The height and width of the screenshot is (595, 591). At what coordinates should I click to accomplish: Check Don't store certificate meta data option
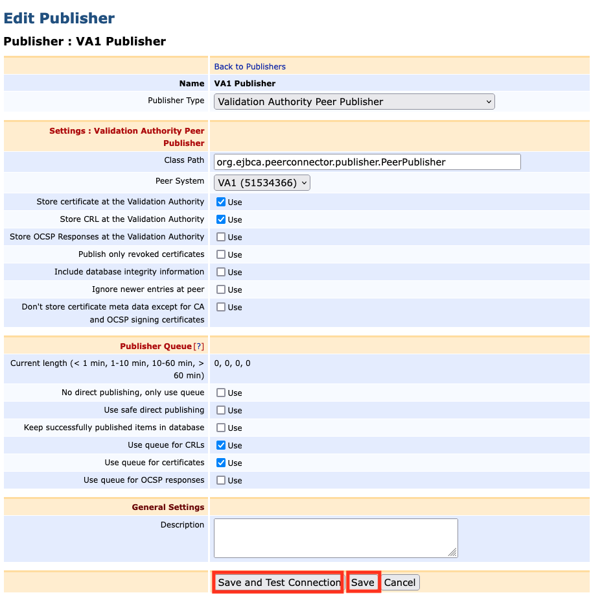pyautogui.click(x=221, y=307)
